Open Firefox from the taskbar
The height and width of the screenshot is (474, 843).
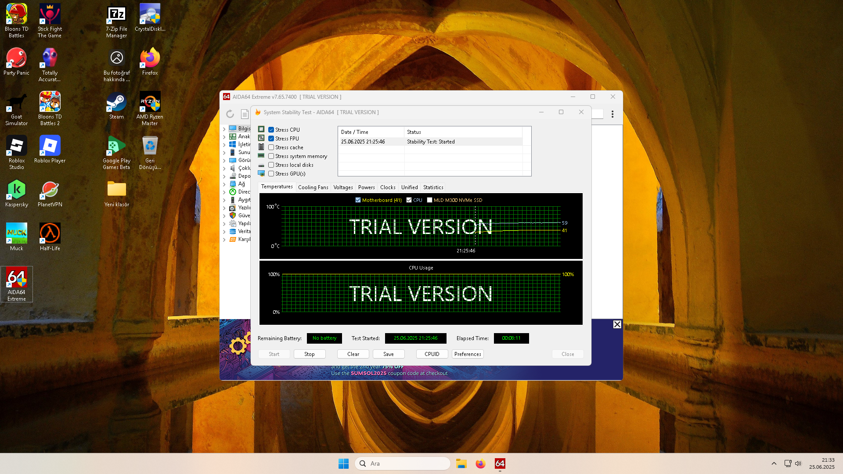pyautogui.click(x=480, y=463)
